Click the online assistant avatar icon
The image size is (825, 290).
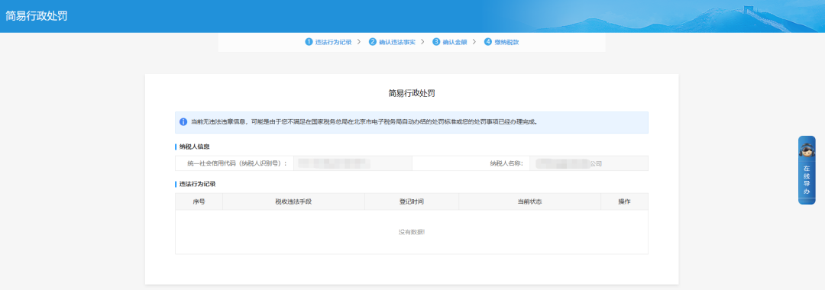click(x=806, y=150)
